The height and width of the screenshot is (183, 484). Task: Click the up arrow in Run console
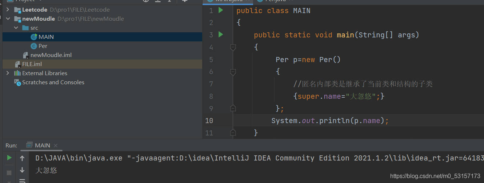pyautogui.click(x=22, y=158)
